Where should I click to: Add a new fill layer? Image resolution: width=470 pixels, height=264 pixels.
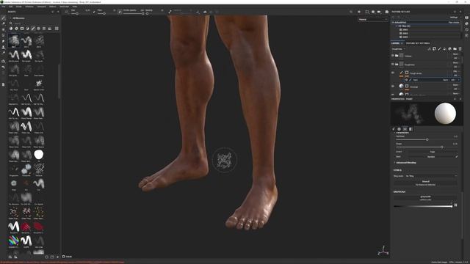444,49
